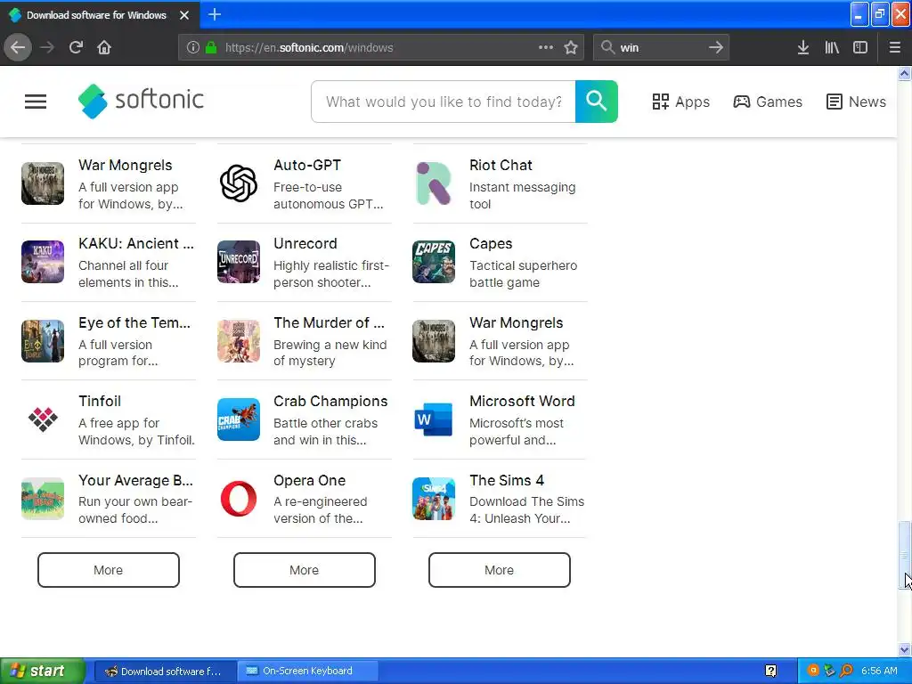This screenshot has width=912, height=684.
Task: Select the Download software for Windows tab
Action: click(x=96, y=15)
